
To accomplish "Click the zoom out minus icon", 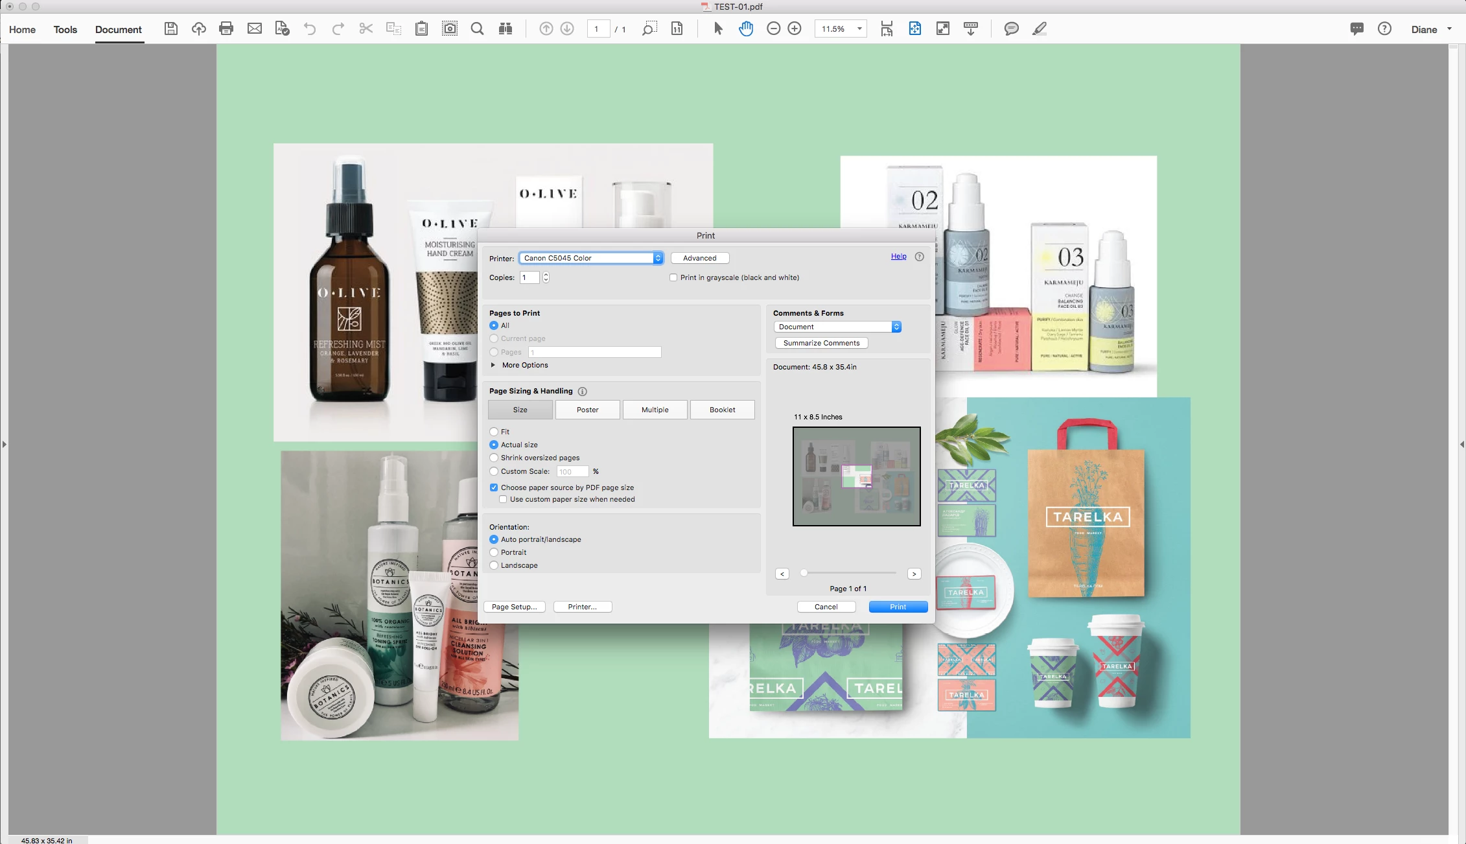I will click(773, 29).
